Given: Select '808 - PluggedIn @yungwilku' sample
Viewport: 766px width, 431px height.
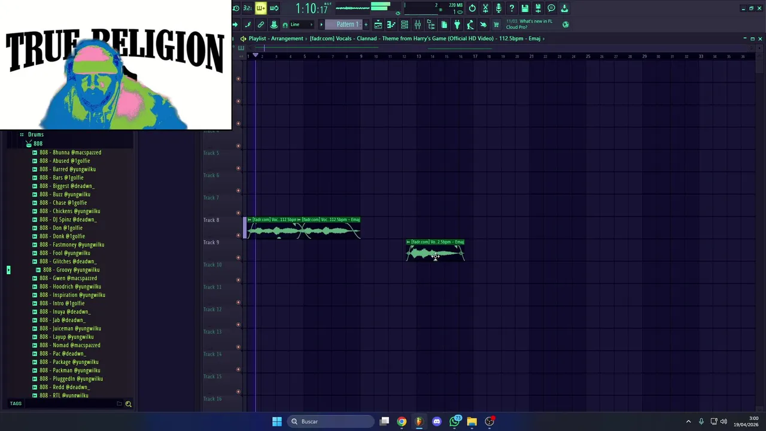Looking at the screenshot, I should 71,379.
